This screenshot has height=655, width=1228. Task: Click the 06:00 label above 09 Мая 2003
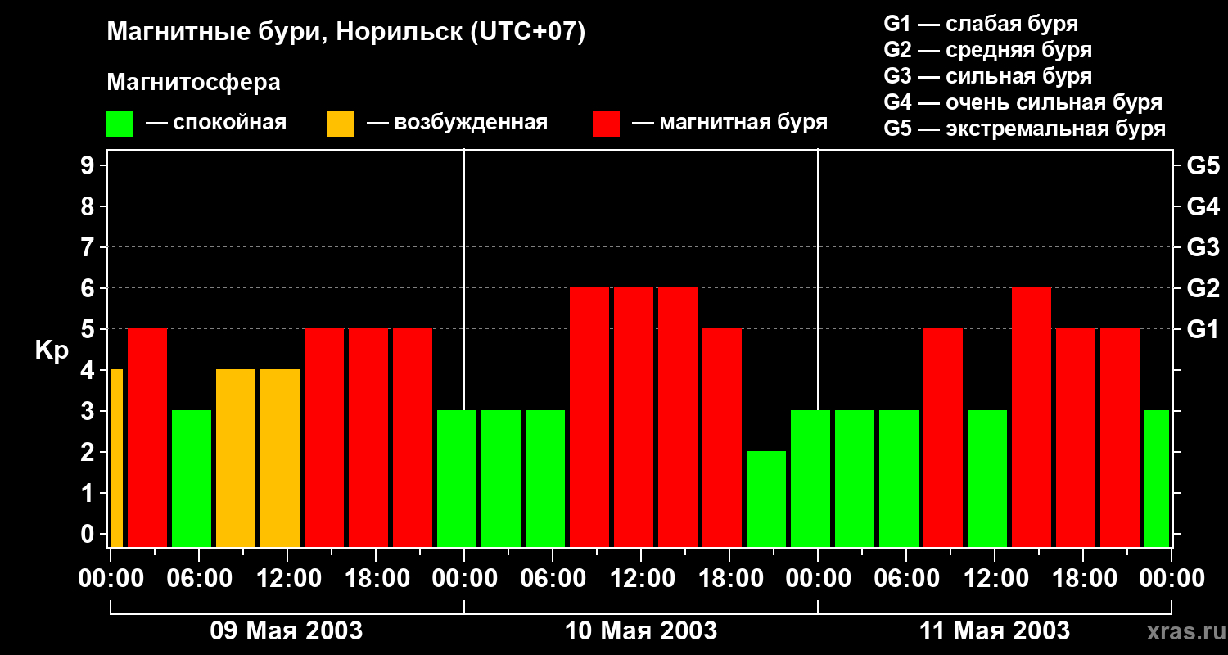pyautogui.click(x=199, y=579)
